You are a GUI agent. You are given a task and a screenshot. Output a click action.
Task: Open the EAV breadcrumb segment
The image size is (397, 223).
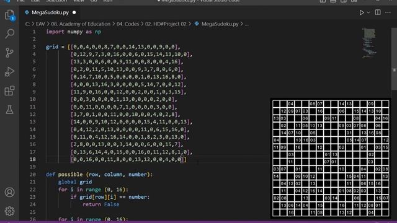coord(40,24)
